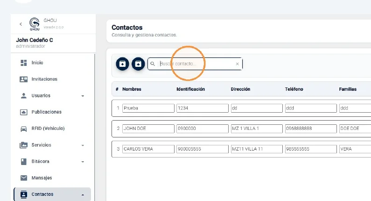Clear search with the X icon
This screenshot has height=201, width=371.
(x=238, y=64)
